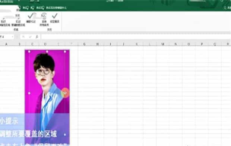Select column M header
Image resolution: width=231 pixels, height=146 pixels.
pyautogui.click(x=163, y=44)
